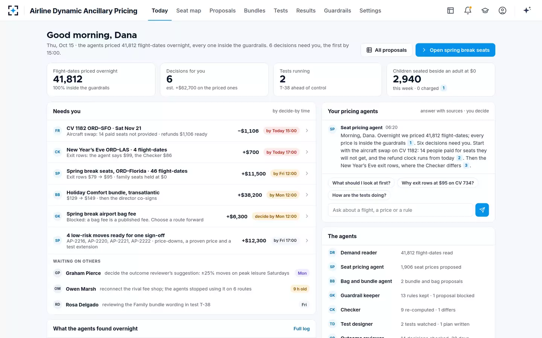Open the Settings tab
This screenshot has width=542, height=338.
click(370, 11)
